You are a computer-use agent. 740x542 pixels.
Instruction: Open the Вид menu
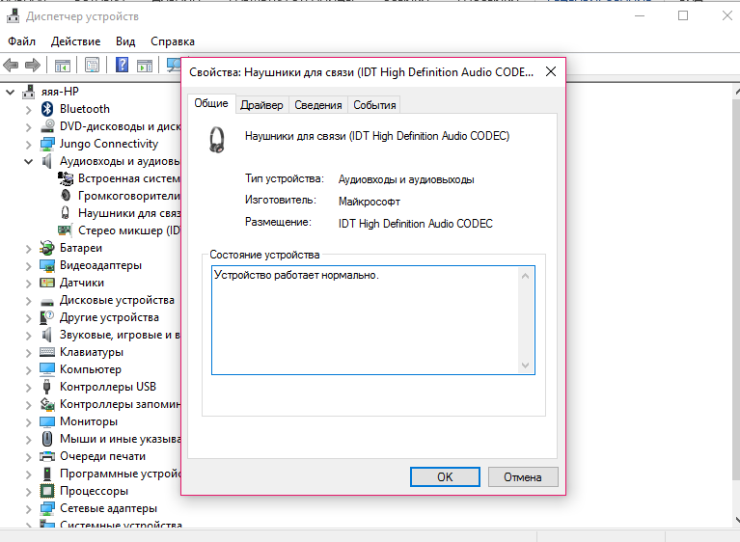point(125,41)
